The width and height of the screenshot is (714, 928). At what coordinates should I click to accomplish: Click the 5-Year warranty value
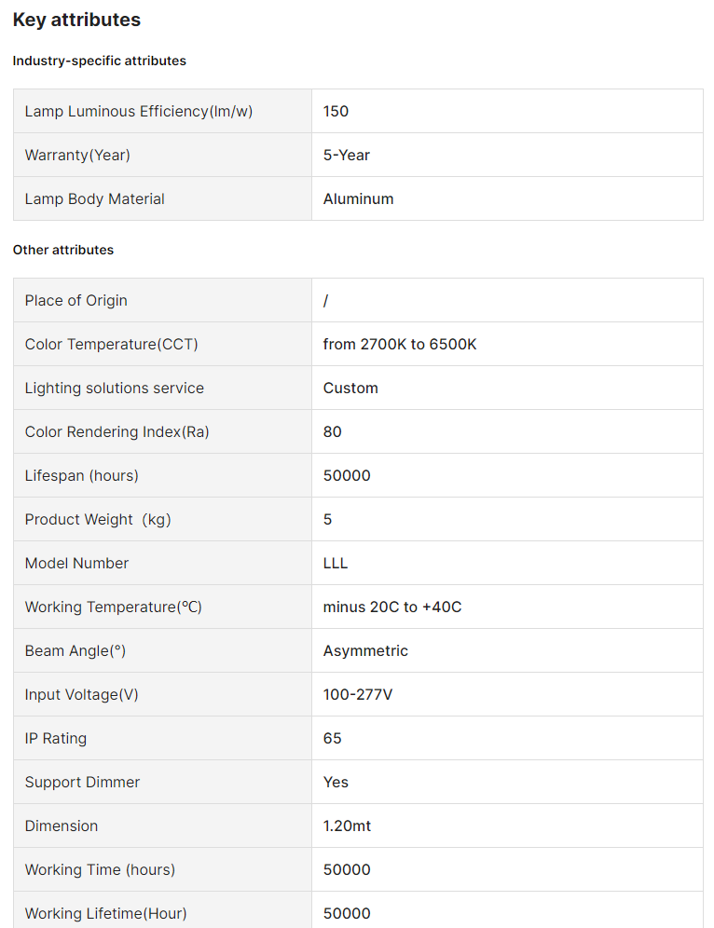coord(347,155)
